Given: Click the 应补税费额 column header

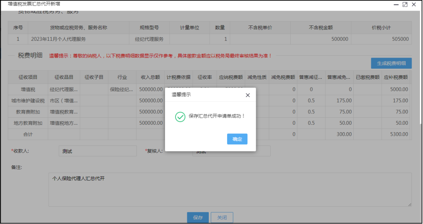Looking at the screenshot, I should click(396, 77).
